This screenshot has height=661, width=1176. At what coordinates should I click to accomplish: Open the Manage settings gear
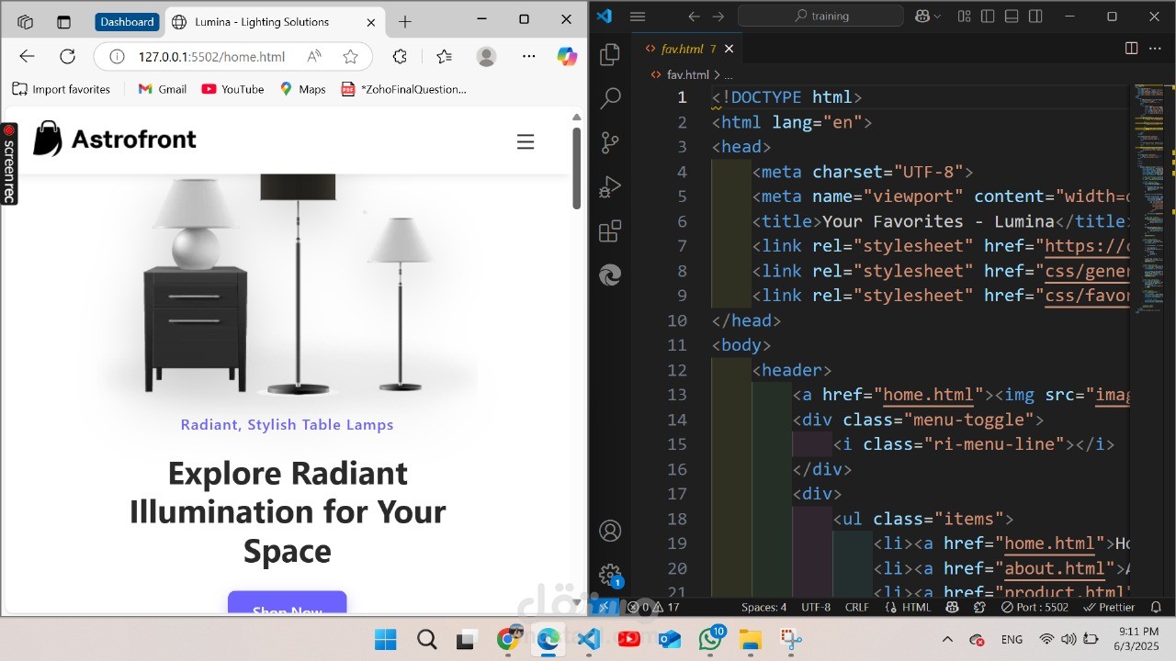tap(610, 576)
